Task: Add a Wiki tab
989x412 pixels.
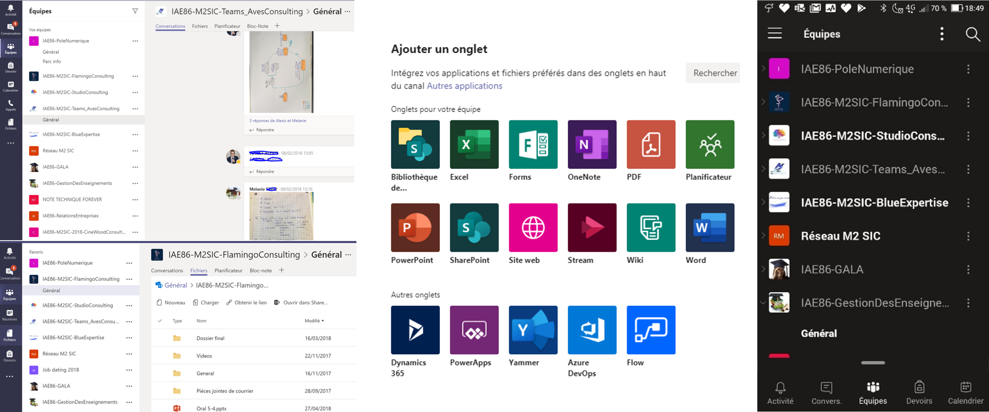Action: [651, 227]
